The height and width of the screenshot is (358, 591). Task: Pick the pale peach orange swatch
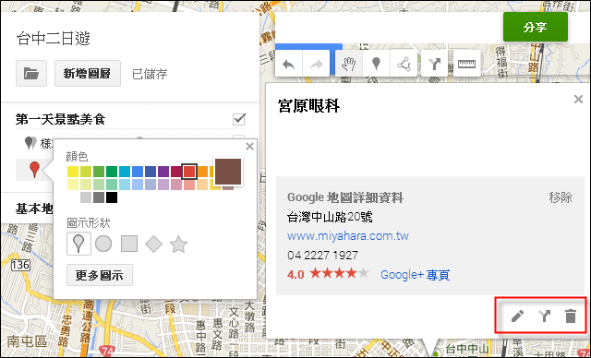[x=202, y=185]
